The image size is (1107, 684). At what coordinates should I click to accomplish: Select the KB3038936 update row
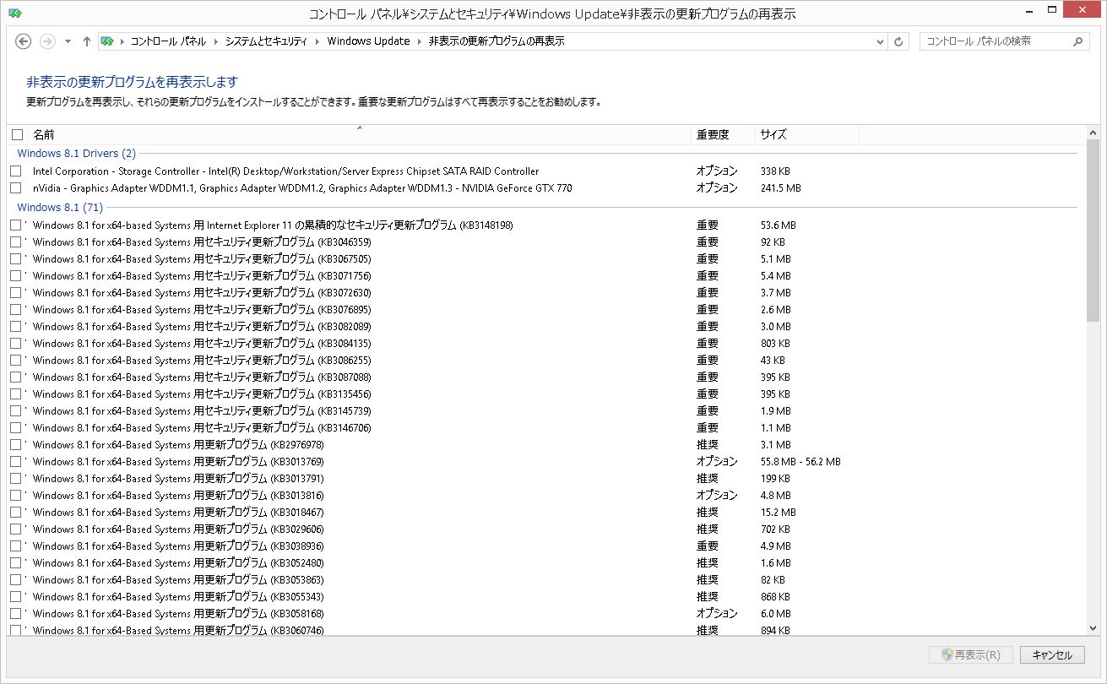(544, 546)
